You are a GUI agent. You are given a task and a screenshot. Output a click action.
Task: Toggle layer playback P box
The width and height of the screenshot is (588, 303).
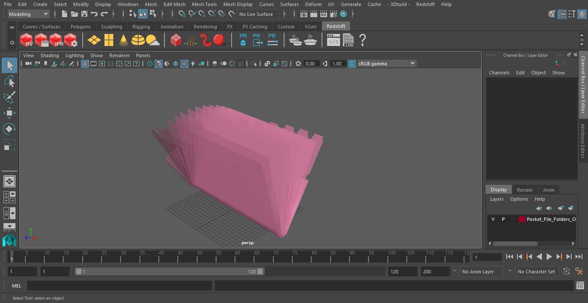click(503, 219)
